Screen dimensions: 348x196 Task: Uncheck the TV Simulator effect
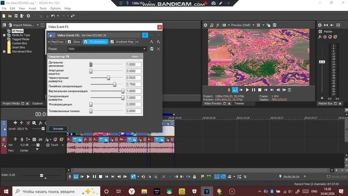86,42
